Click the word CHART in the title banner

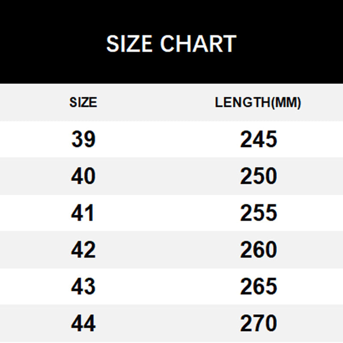pos(198,44)
